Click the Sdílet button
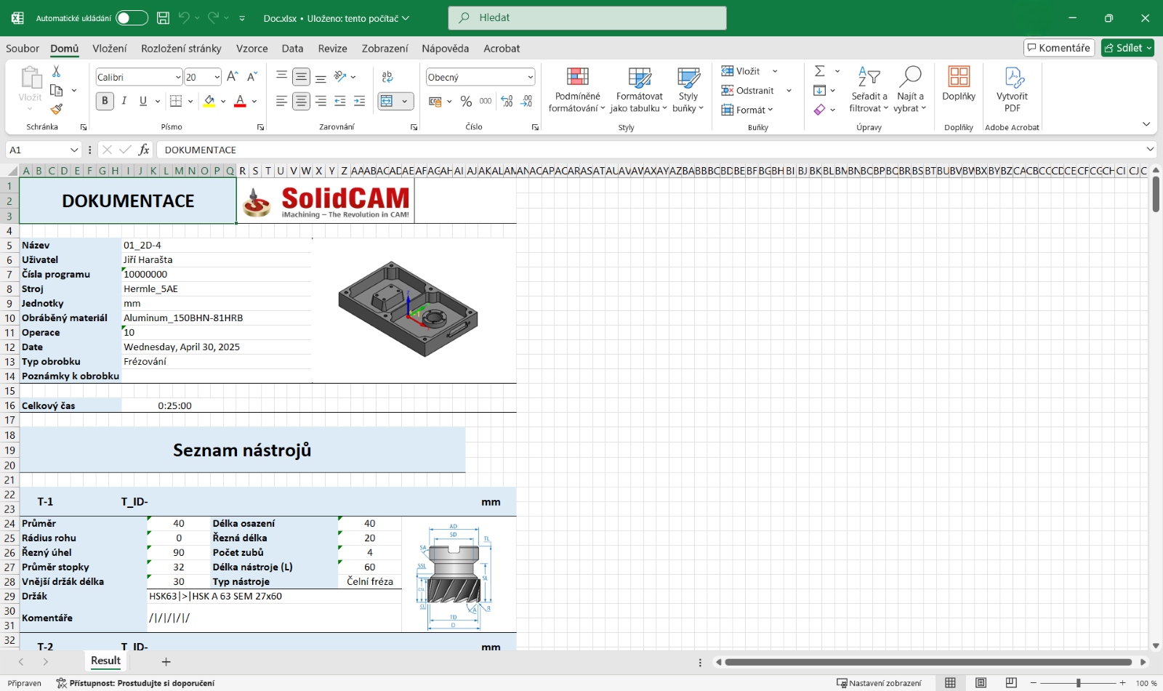The width and height of the screenshot is (1163, 691). [x=1127, y=48]
